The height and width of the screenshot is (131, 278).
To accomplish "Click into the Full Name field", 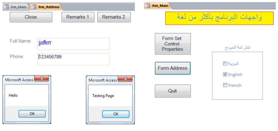I will 73,44.
